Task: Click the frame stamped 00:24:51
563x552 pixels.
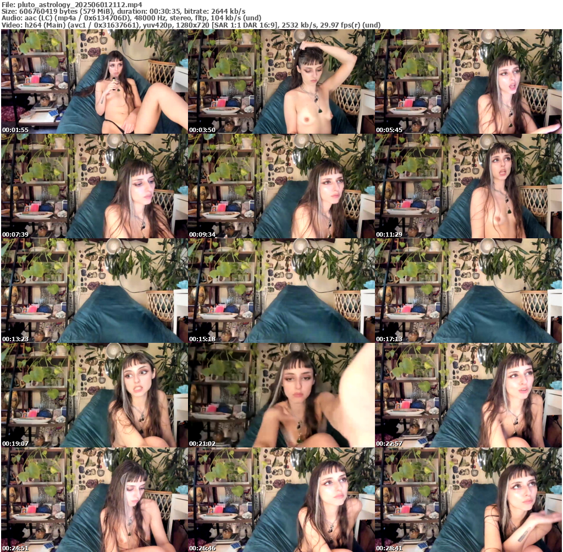Action: pos(95,500)
